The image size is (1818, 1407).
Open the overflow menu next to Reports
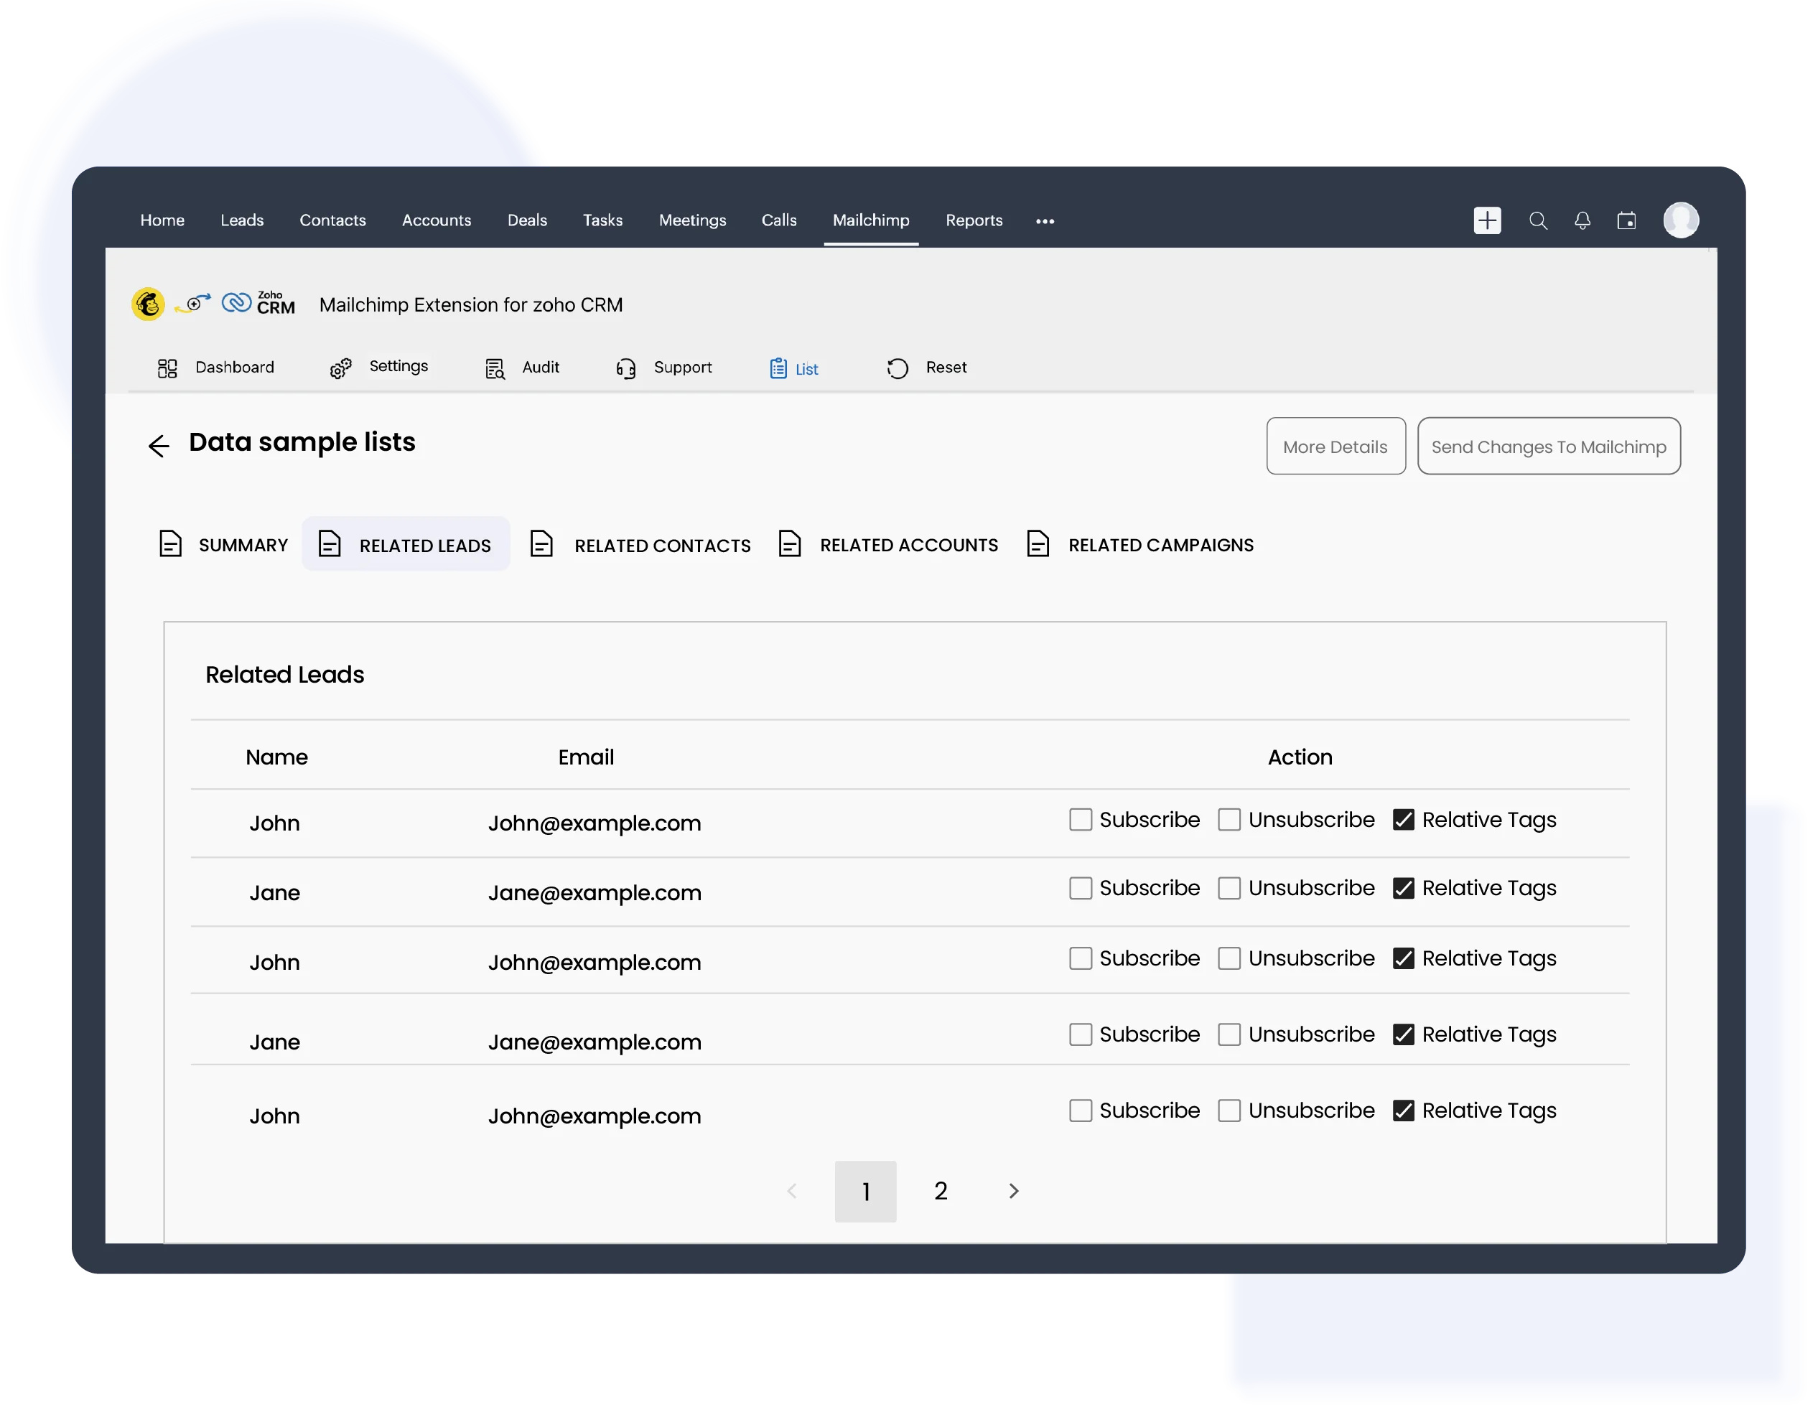tap(1045, 220)
